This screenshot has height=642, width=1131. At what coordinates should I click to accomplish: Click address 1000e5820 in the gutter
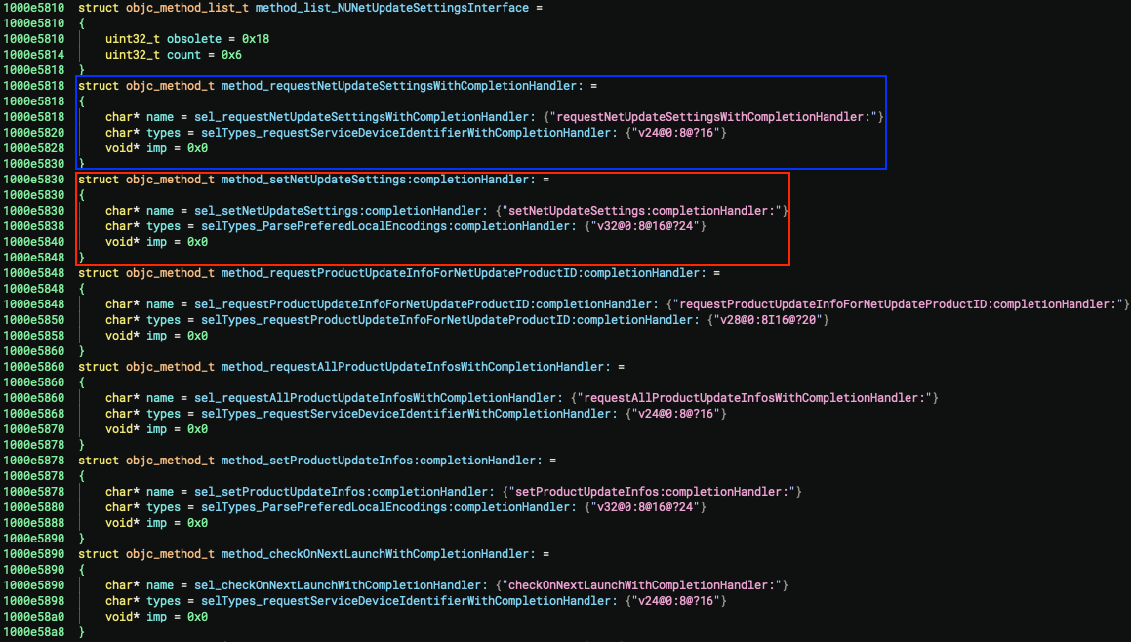tap(33, 133)
